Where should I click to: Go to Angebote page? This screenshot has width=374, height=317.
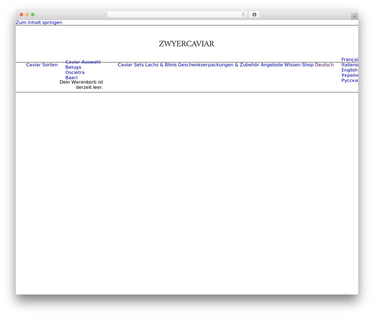click(272, 65)
